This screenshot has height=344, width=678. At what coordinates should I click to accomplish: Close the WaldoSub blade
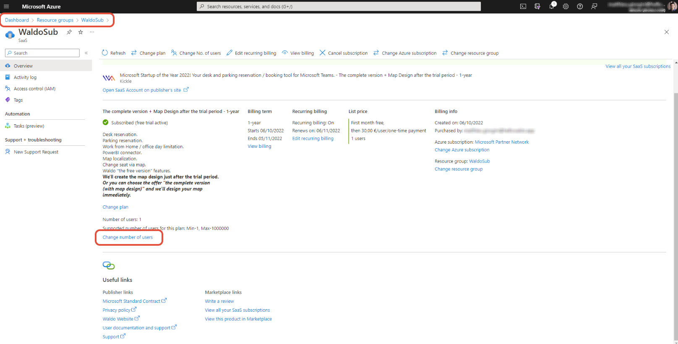tap(667, 32)
